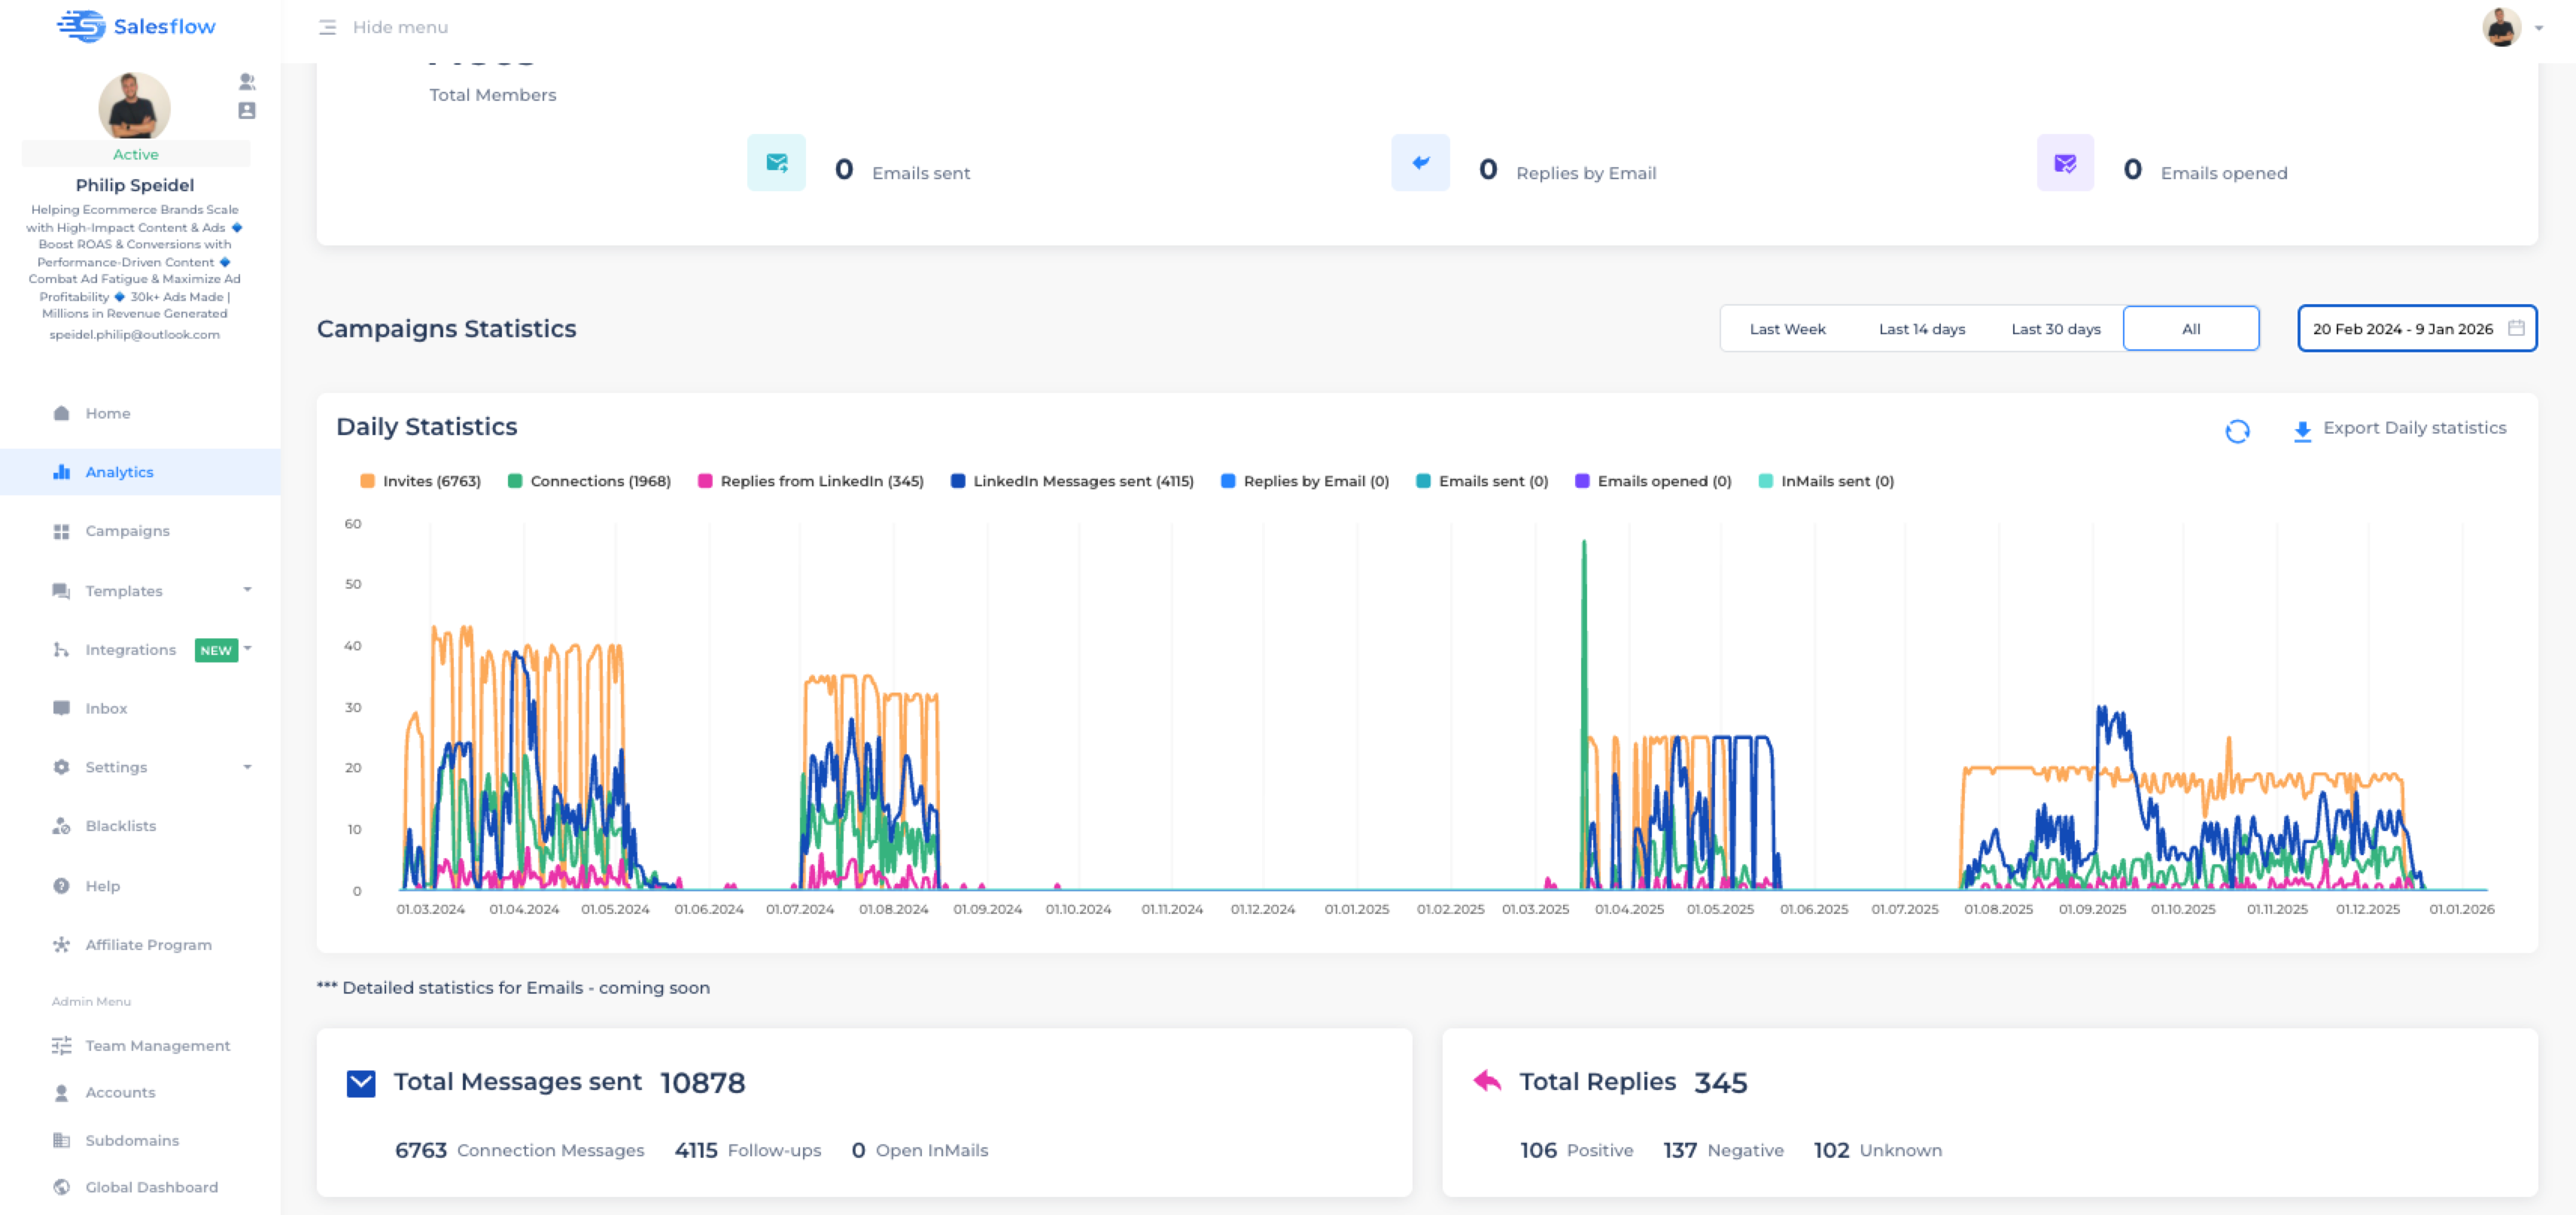2576x1215 pixels.
Task: Toggle Connections series in chart legend
Action: [x=588, y=481]
